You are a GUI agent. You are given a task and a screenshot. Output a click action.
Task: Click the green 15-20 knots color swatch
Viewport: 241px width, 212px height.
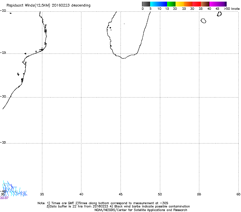click(171, 4)
